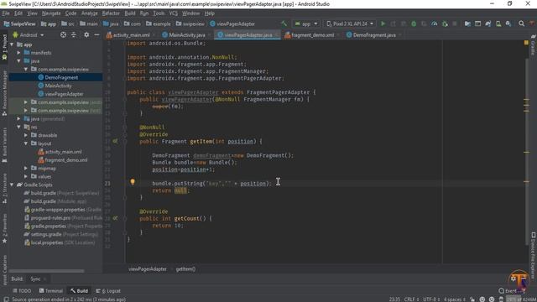Click getItem() in editor breadcrumb
The height and width of the screenshot is (302, 537).
coord(185,269)
